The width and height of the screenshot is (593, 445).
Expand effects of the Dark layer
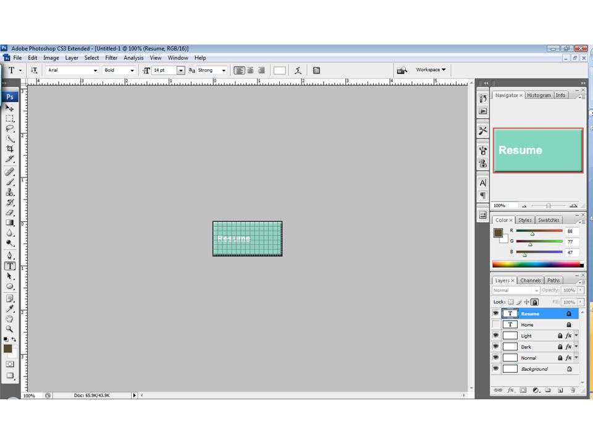tap(576, 346)
